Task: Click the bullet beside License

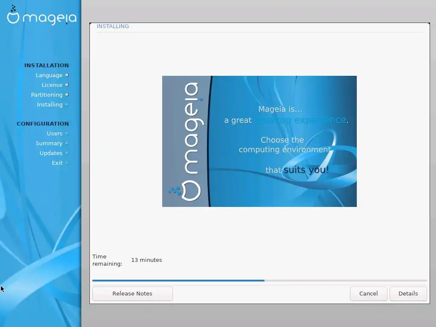Action: click(x=67, y=85)
